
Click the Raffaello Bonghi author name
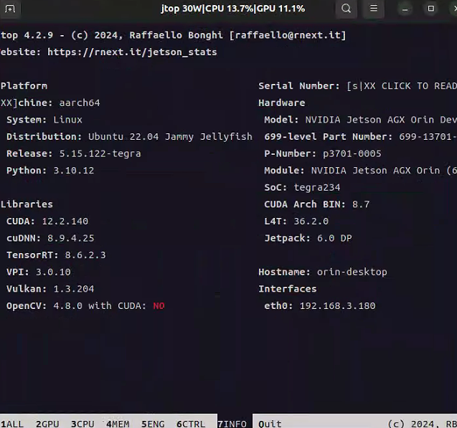point(176,35)
